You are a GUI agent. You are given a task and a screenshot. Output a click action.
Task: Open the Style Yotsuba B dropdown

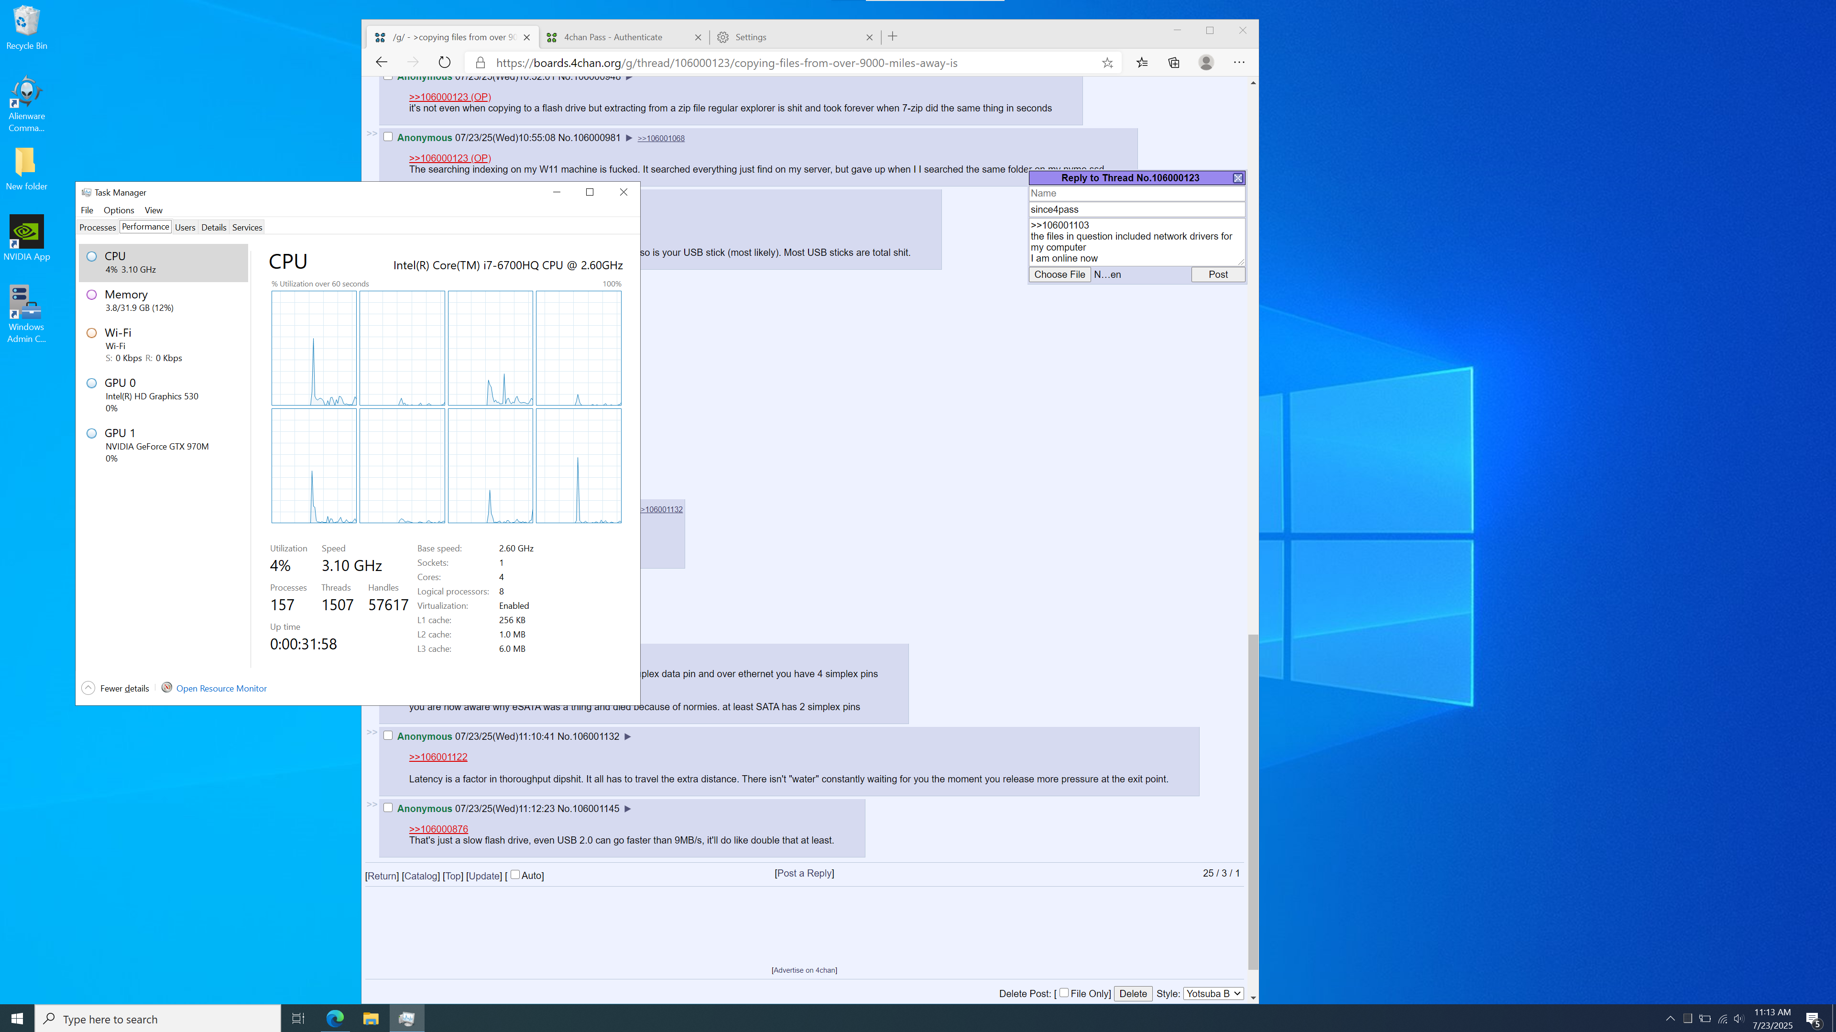pos(1213,994)
